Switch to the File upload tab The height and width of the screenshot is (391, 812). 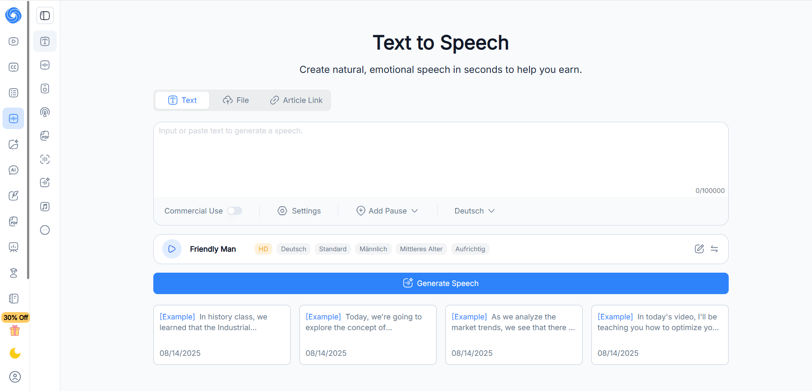coord(236,100)
